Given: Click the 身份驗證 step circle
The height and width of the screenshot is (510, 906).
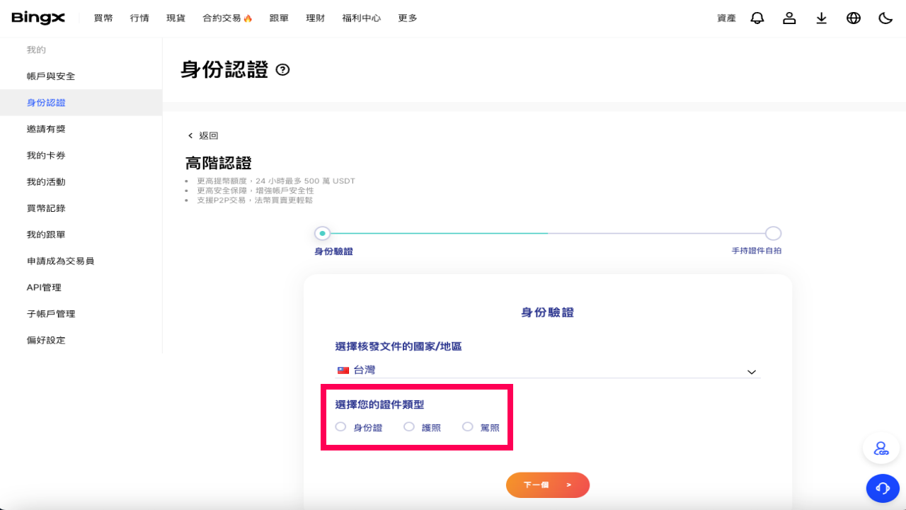Looking at the screenshot, I should [322, 233].
